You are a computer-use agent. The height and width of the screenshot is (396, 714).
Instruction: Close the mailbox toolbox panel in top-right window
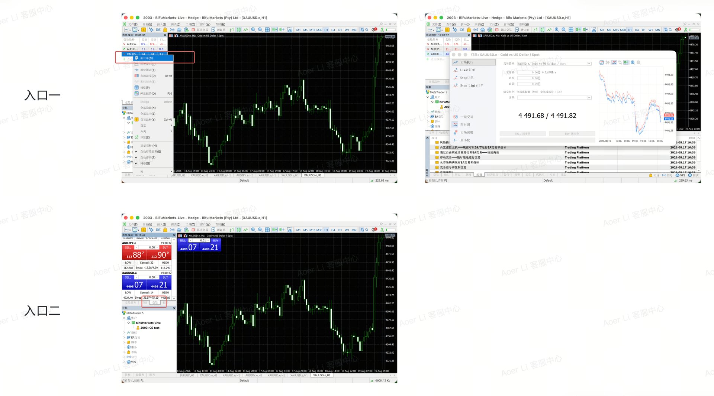click(x=427, y=138)
